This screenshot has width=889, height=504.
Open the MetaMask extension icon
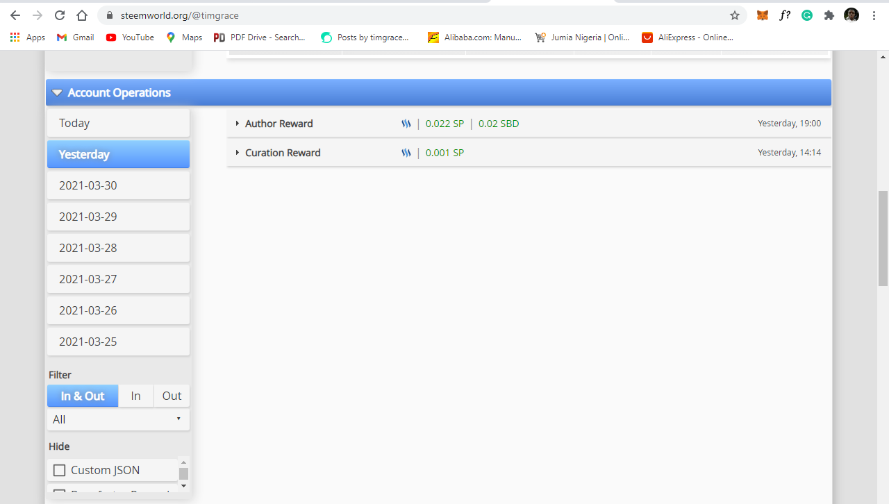pyautogui.click(x=762, y=15)
